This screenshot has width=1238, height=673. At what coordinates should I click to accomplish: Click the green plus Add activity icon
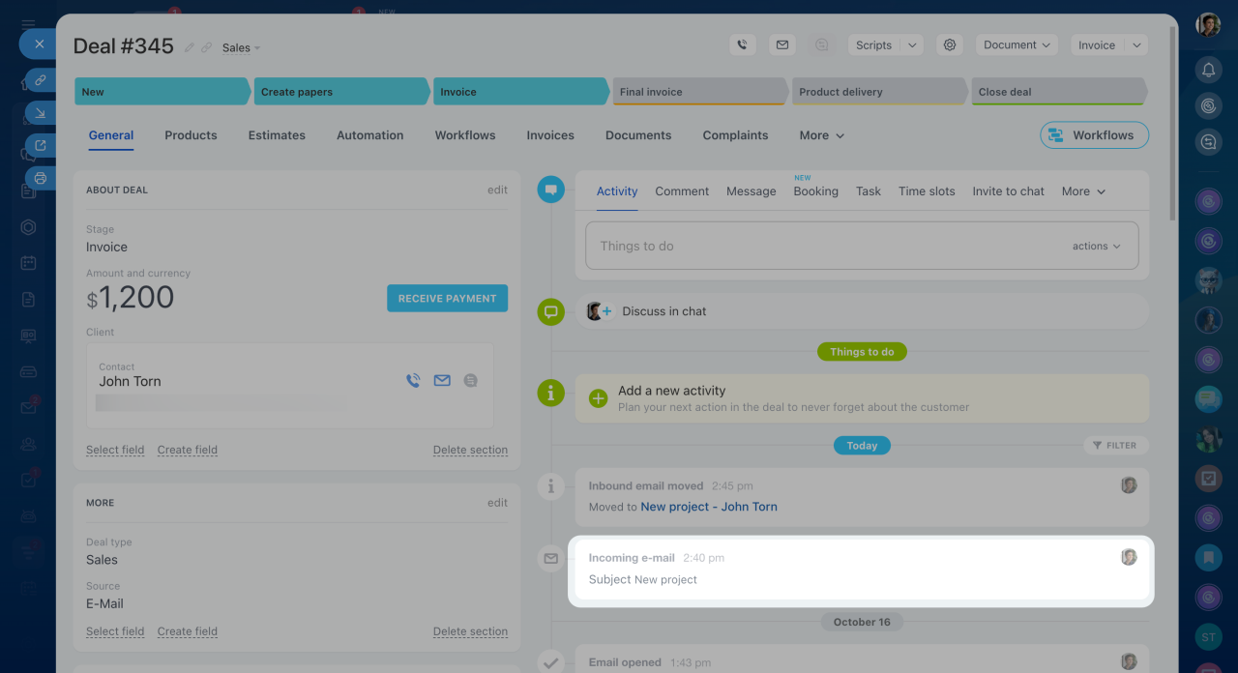598,398
